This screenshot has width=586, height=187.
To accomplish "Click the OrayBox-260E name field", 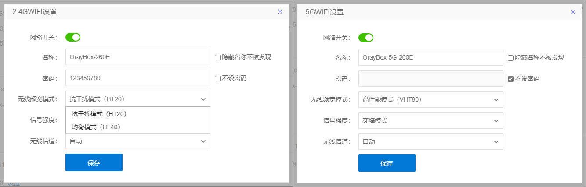I will click(137, 57).
